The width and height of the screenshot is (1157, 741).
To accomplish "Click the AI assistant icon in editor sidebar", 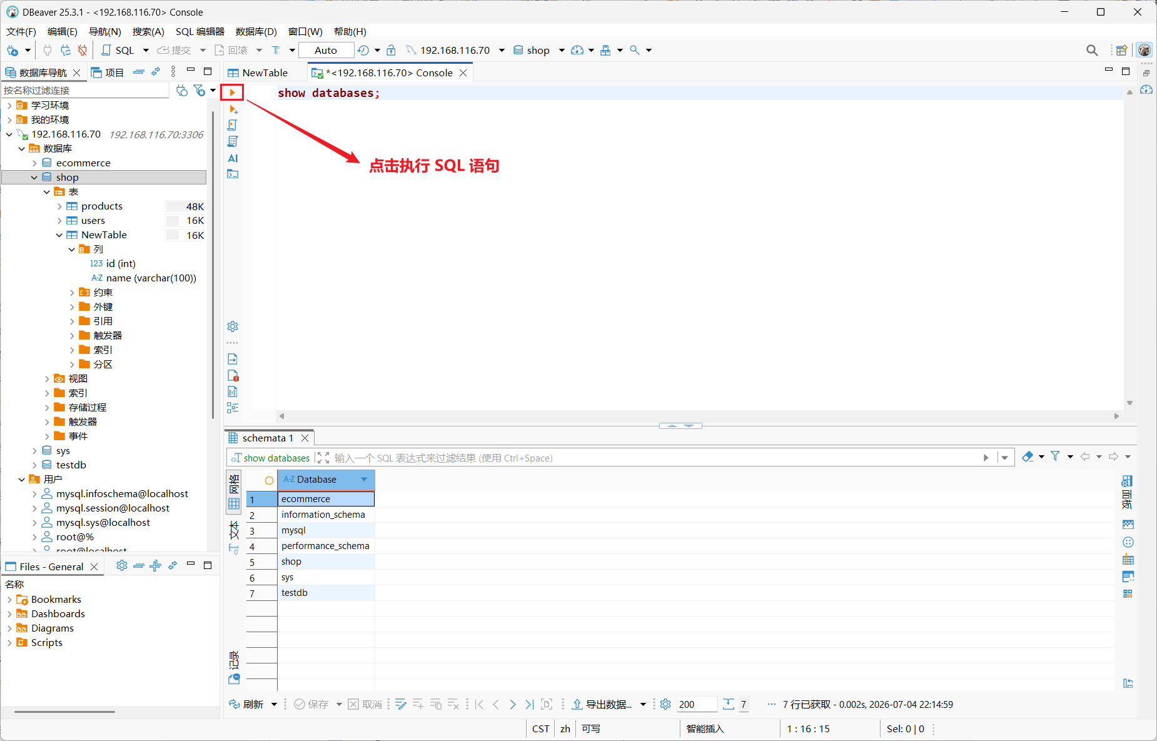I will (233, 158).
